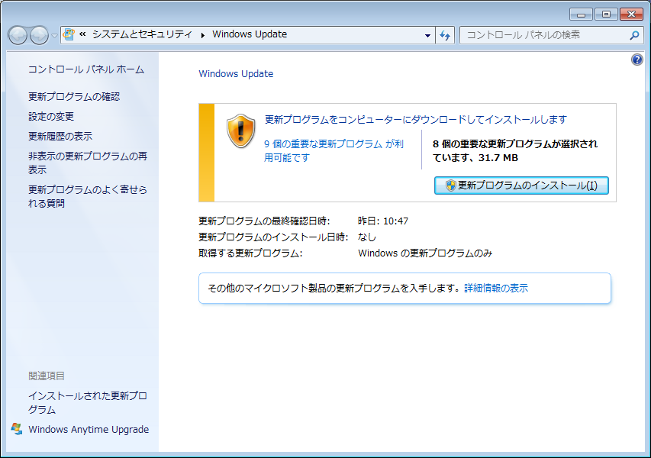The image size is (651, 458).
Task: Click 更新プログラムの最終確認日時 label
Action: click(264, 221)
